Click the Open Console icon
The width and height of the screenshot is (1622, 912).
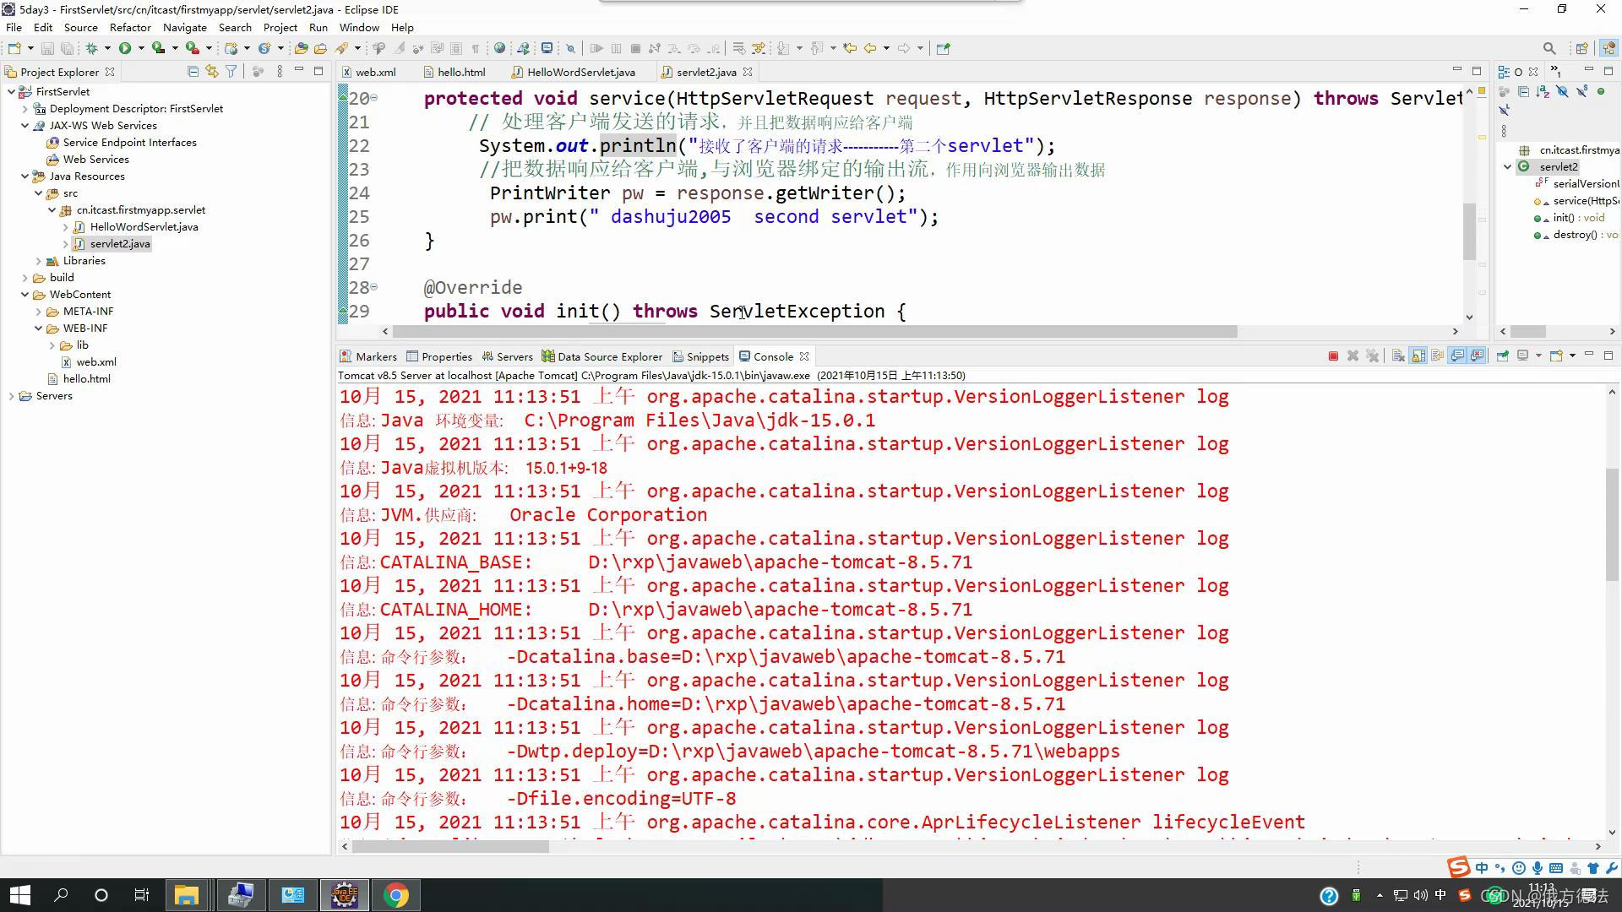point(1556,356)
